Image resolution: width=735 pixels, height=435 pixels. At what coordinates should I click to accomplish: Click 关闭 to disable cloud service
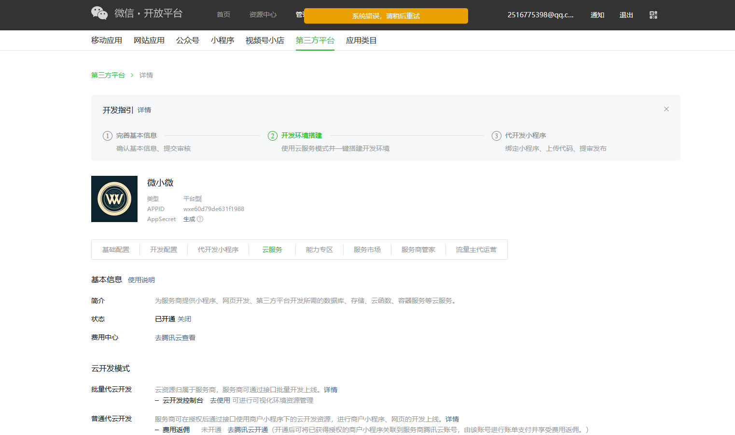[184, 319]
